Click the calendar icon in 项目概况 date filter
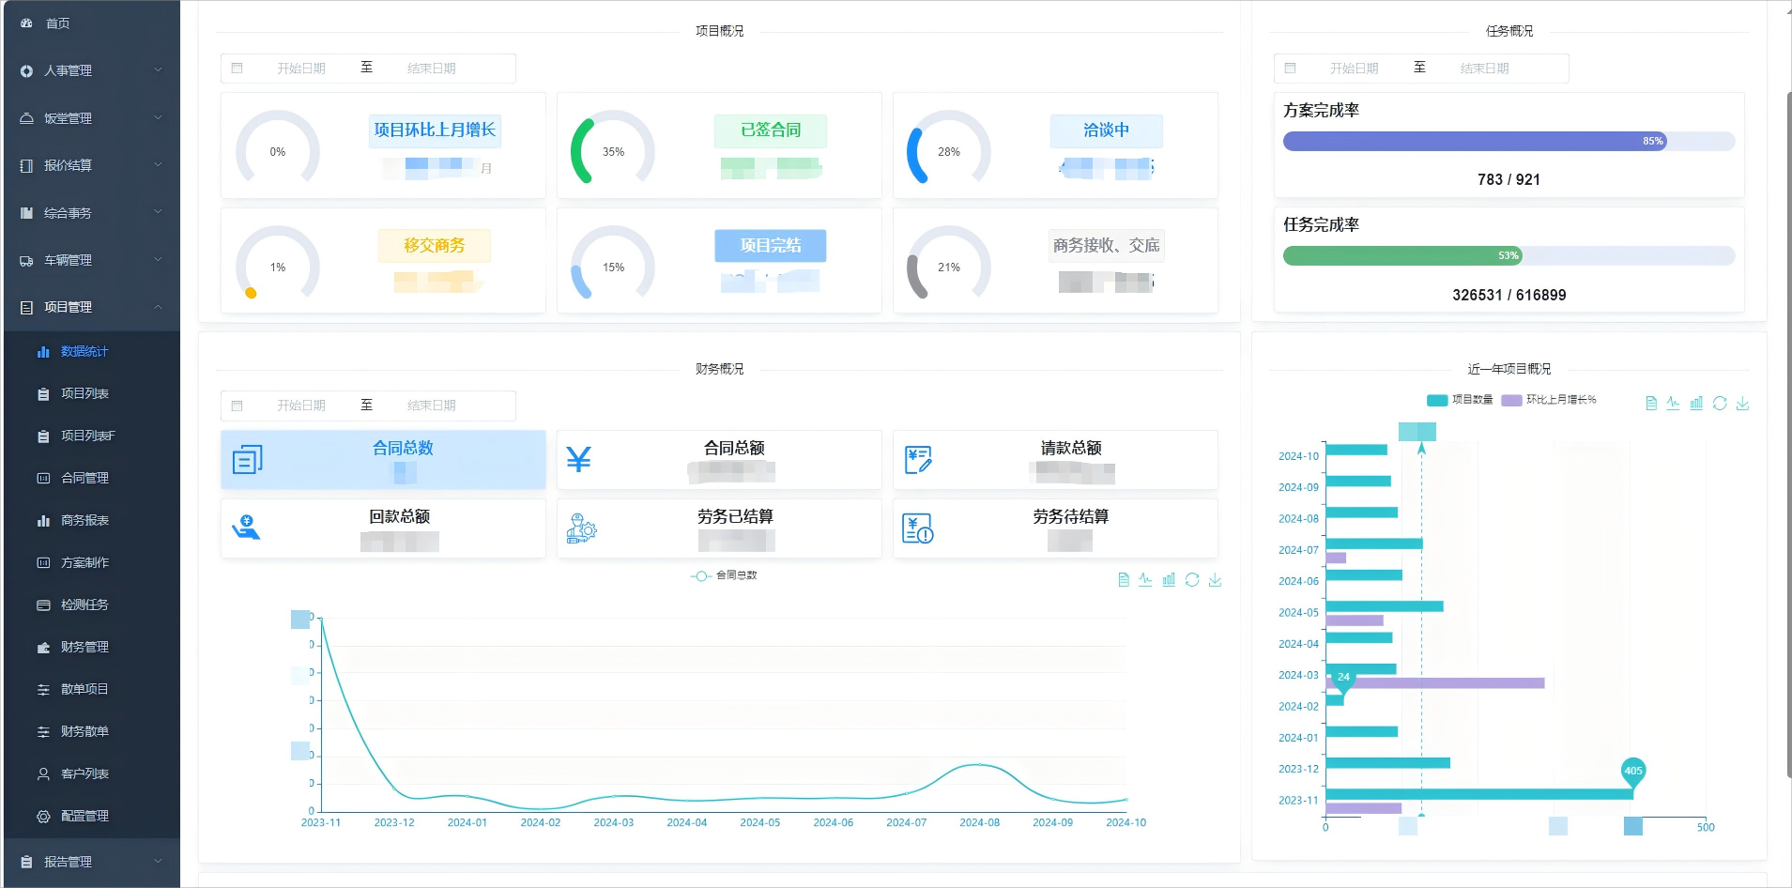Viewport: 1792px width, 888px height. (237, 68)
